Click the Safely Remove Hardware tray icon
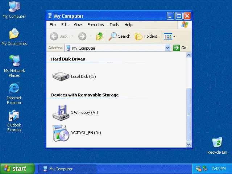 coord(205,168)
